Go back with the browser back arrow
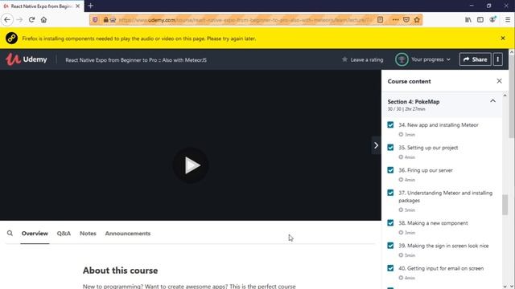This screenshot has height=289, width=515. (x=7, y=19)
